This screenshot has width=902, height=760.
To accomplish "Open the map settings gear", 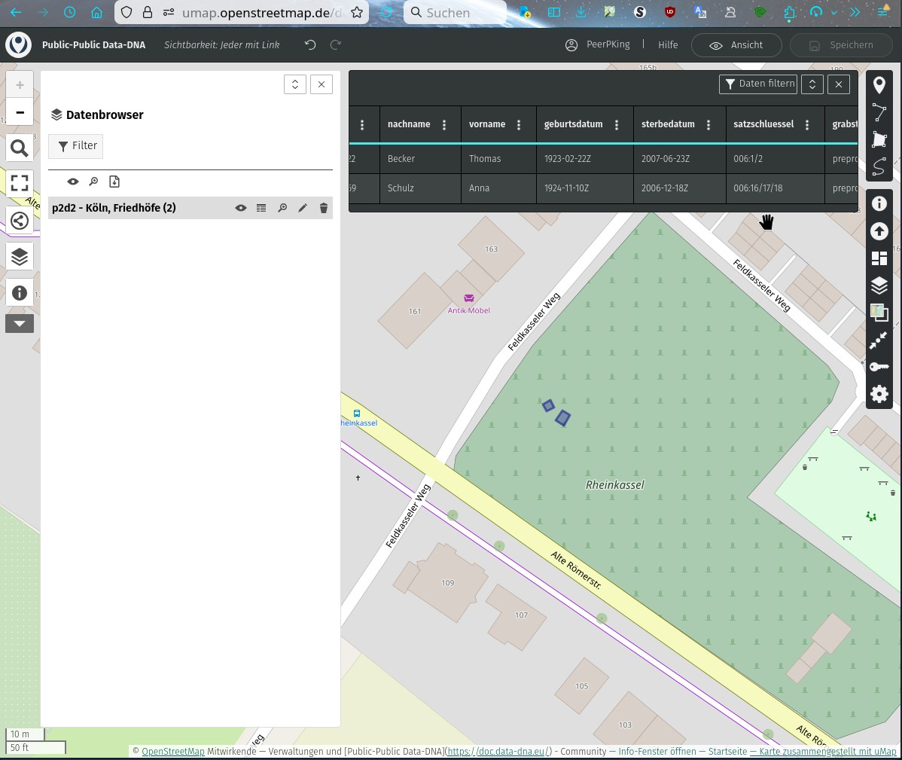I will point(879,394).
